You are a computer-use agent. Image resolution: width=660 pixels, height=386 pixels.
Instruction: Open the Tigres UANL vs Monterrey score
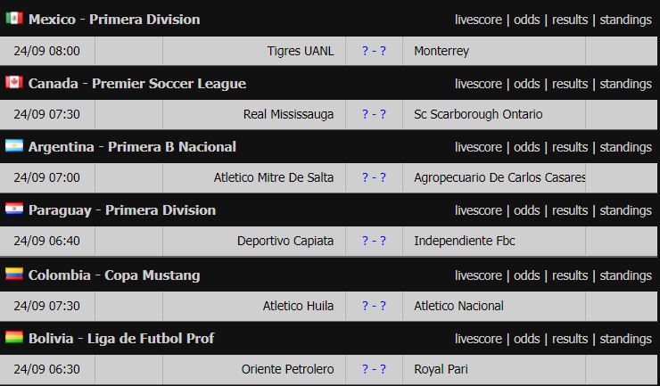click(374, 51)
